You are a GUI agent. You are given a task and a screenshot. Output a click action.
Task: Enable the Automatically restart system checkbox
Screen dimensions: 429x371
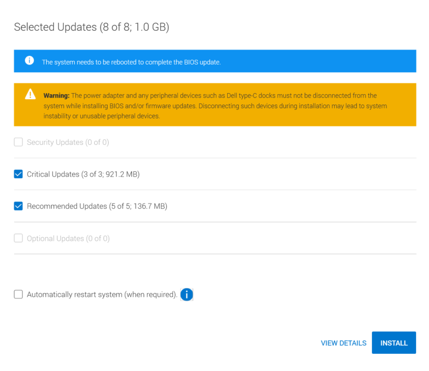[x=18, y=295]
